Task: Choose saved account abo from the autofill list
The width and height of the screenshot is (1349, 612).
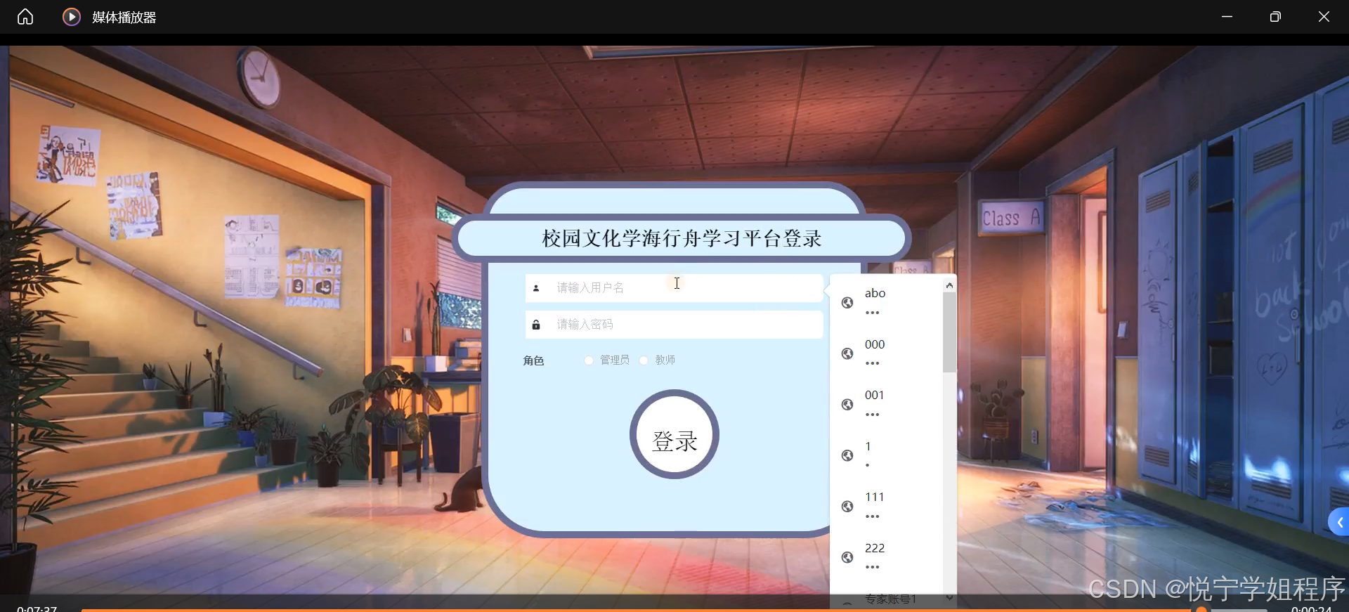Action: (887, 302)
